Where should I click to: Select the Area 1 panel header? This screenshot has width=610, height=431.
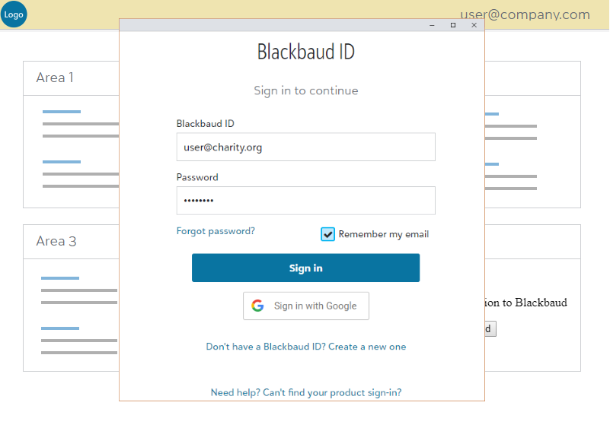[55, 78]
